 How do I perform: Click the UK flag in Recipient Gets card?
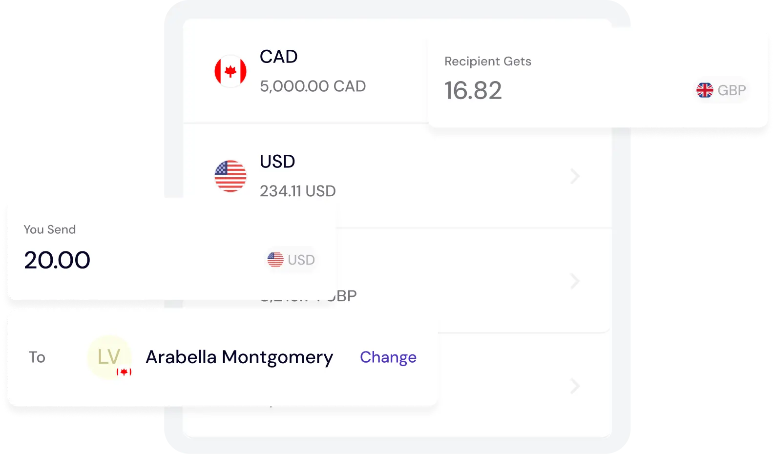pyautogui.click(x=705, y=90)
